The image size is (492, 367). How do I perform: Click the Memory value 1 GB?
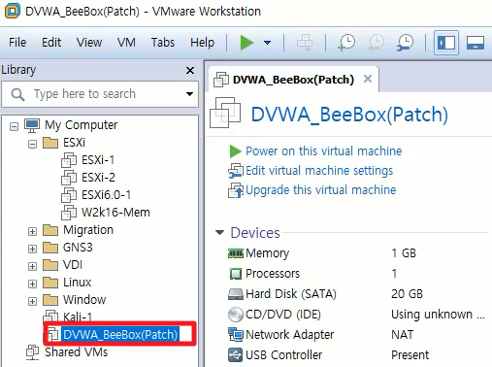click(x=404, y=253)
